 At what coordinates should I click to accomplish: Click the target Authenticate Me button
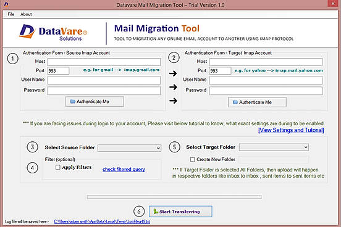pyautogui.click(x=257, y=102)
